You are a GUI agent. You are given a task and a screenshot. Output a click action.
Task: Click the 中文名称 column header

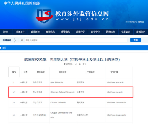91,72
